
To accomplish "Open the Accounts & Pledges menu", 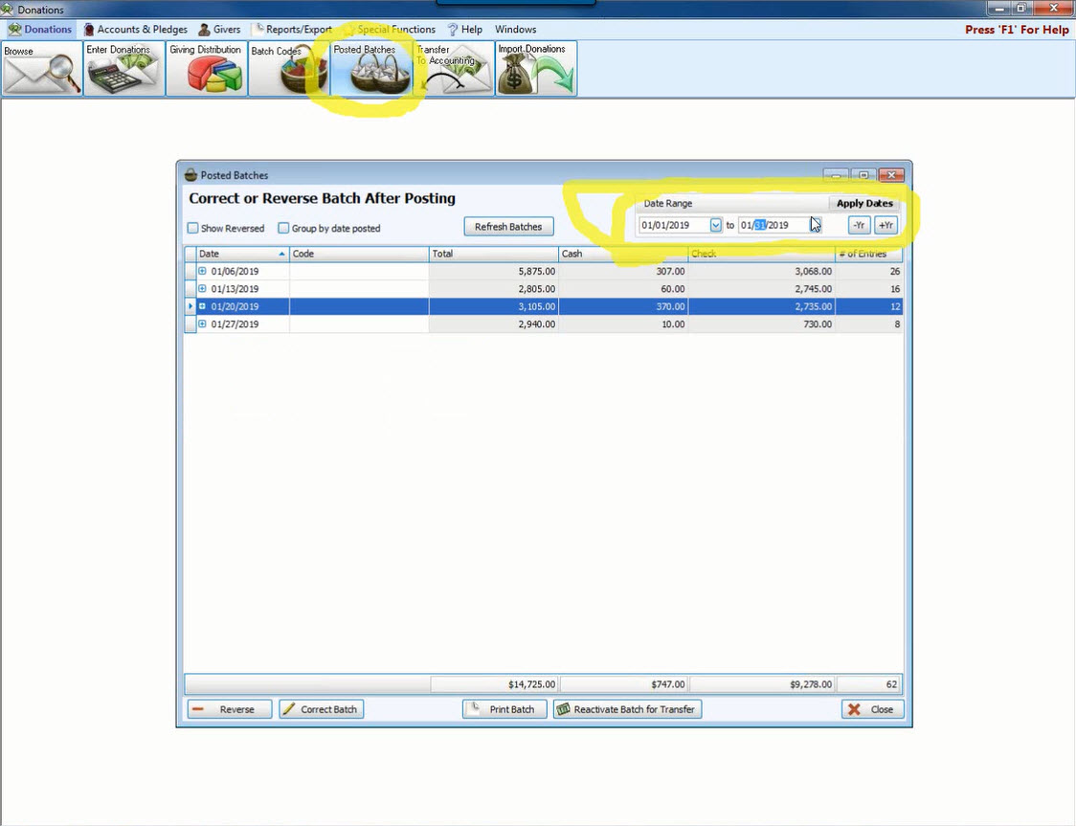I will tap(136, 30).
